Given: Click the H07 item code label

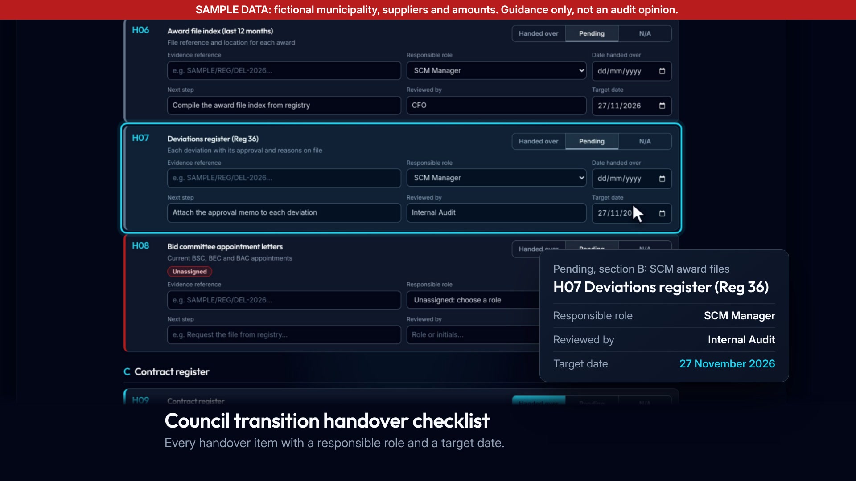Looking at the screenshot, I should click(x=140, y=138).
